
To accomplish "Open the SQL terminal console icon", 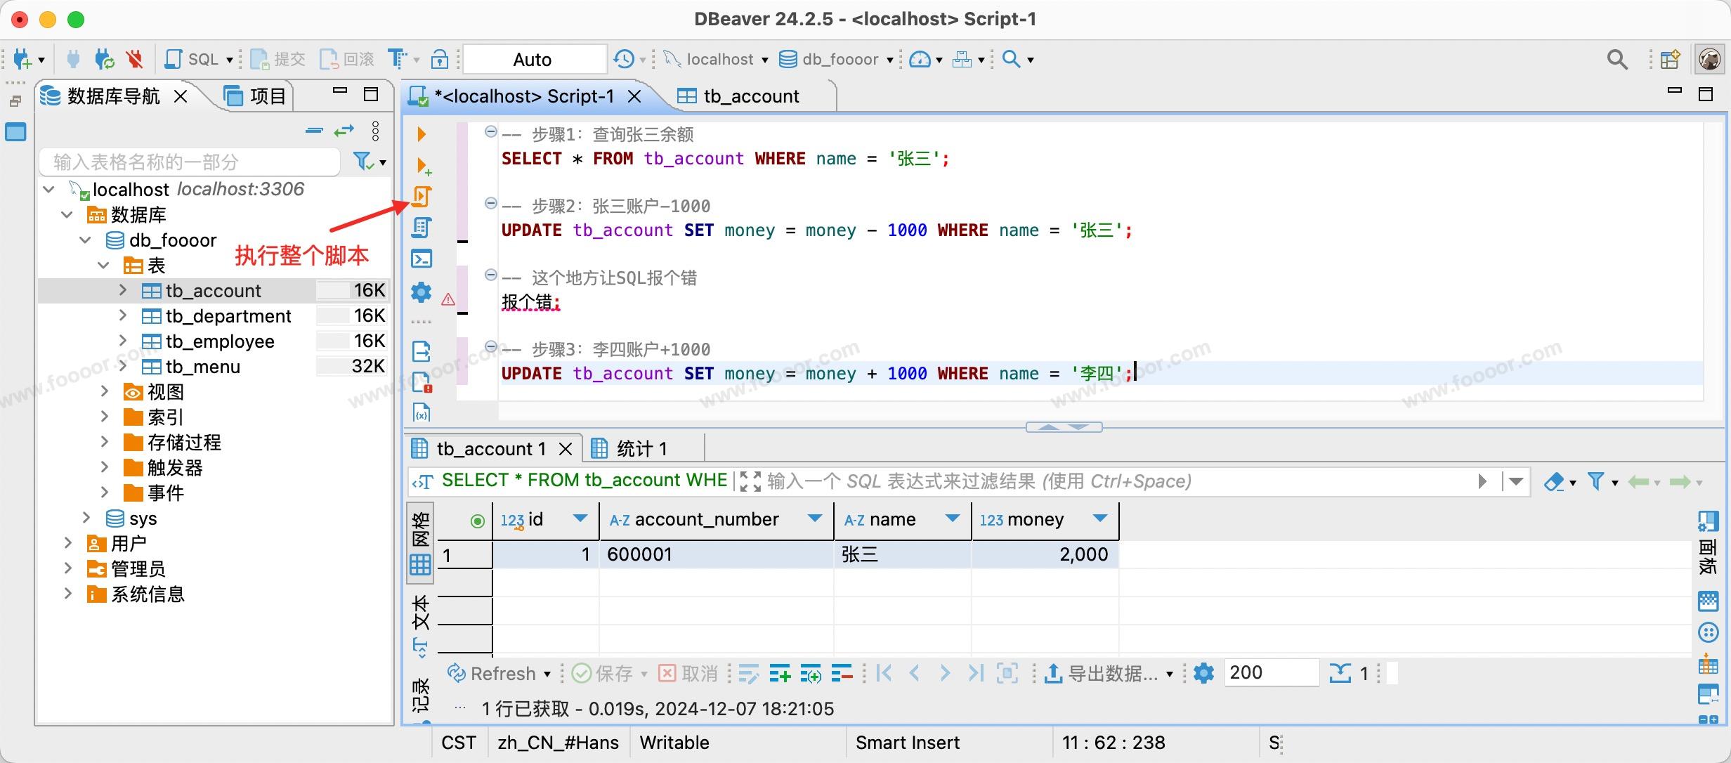I will pos(421,259).
